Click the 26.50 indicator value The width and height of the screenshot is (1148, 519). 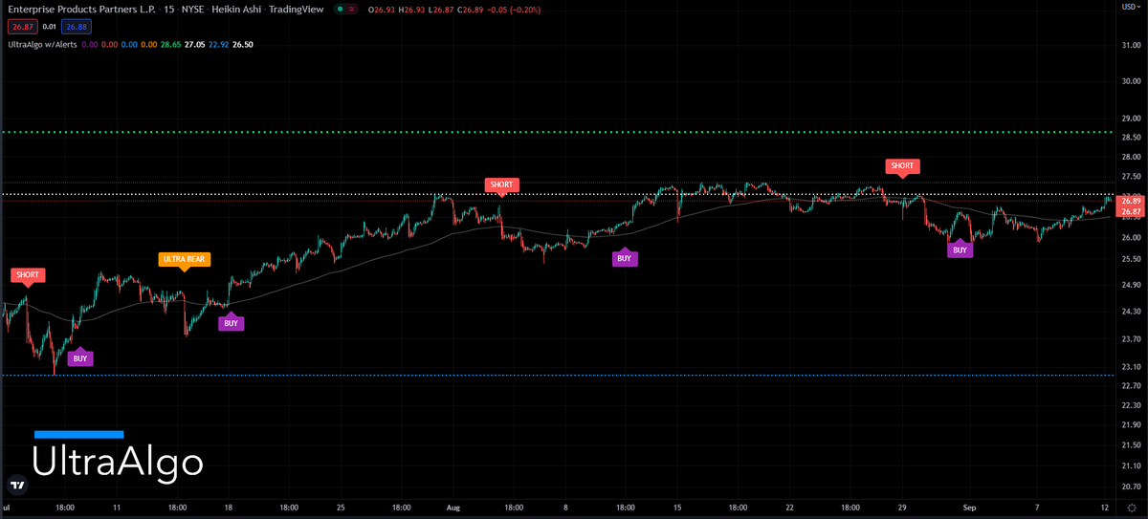(244, 44)
